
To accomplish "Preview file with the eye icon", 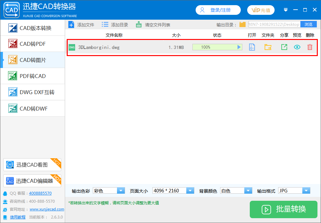I will (297, 47).
